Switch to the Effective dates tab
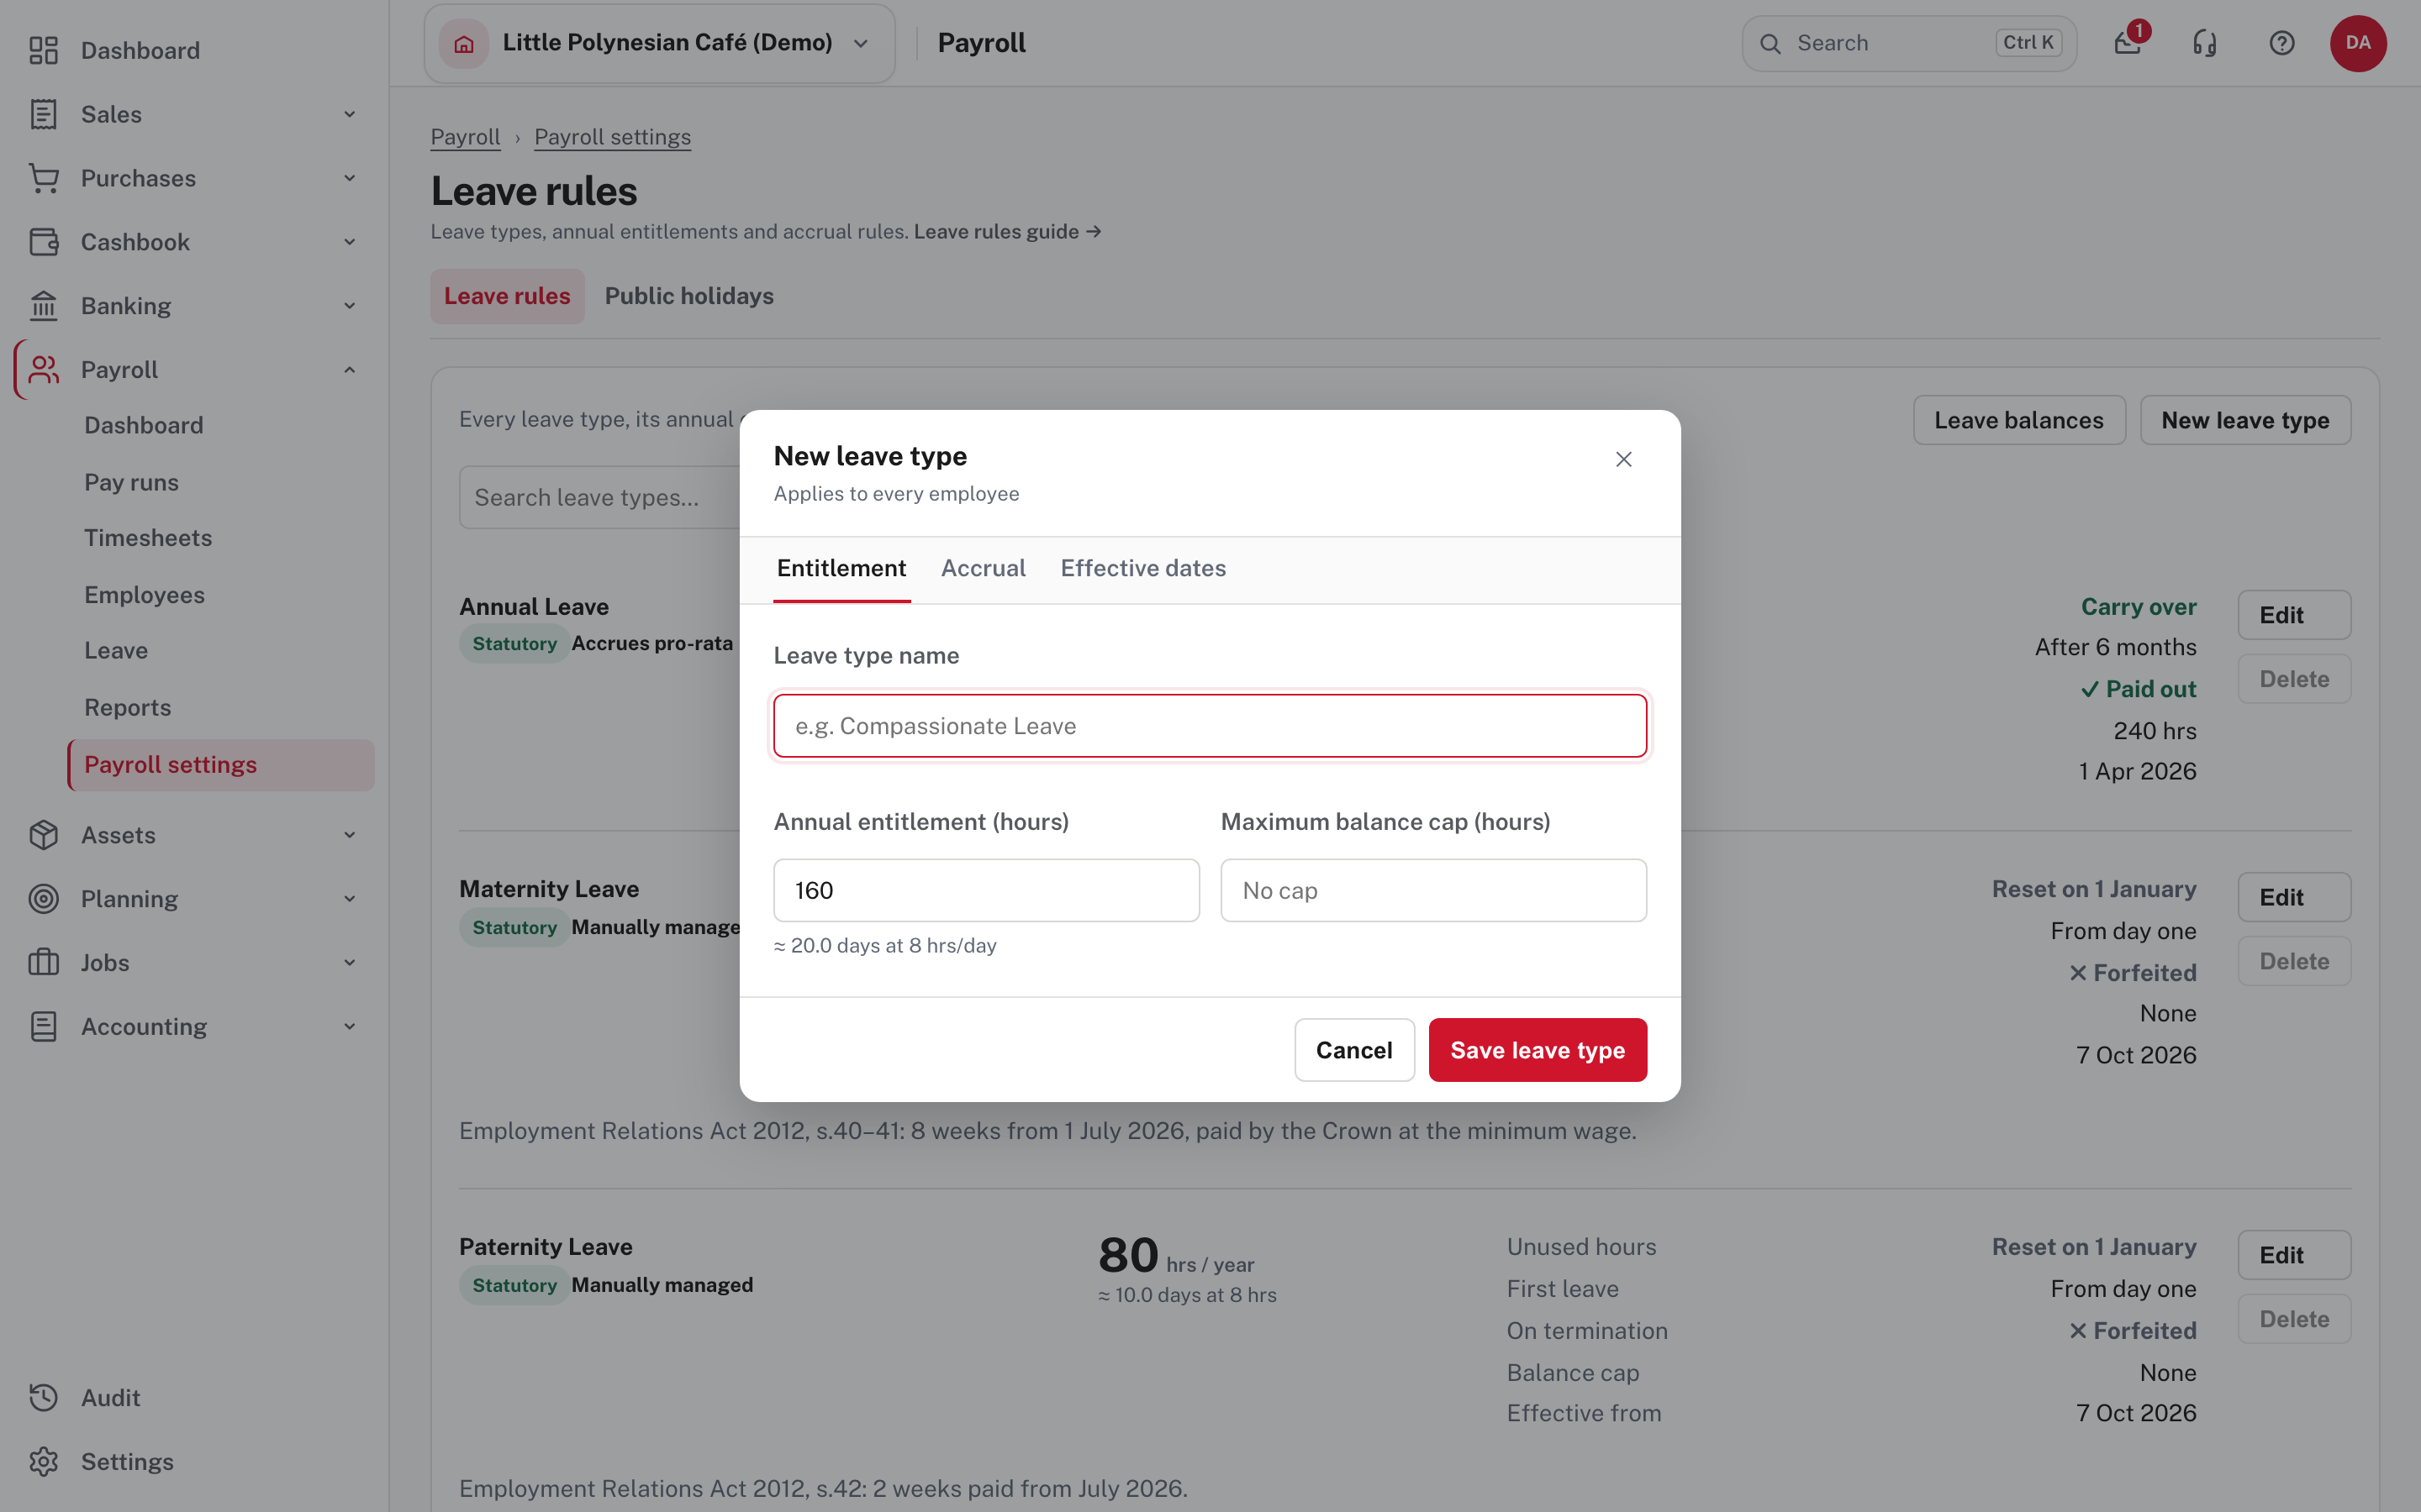Image resolution: width=2421 pixels, height=1512 pixels. 1142,568
